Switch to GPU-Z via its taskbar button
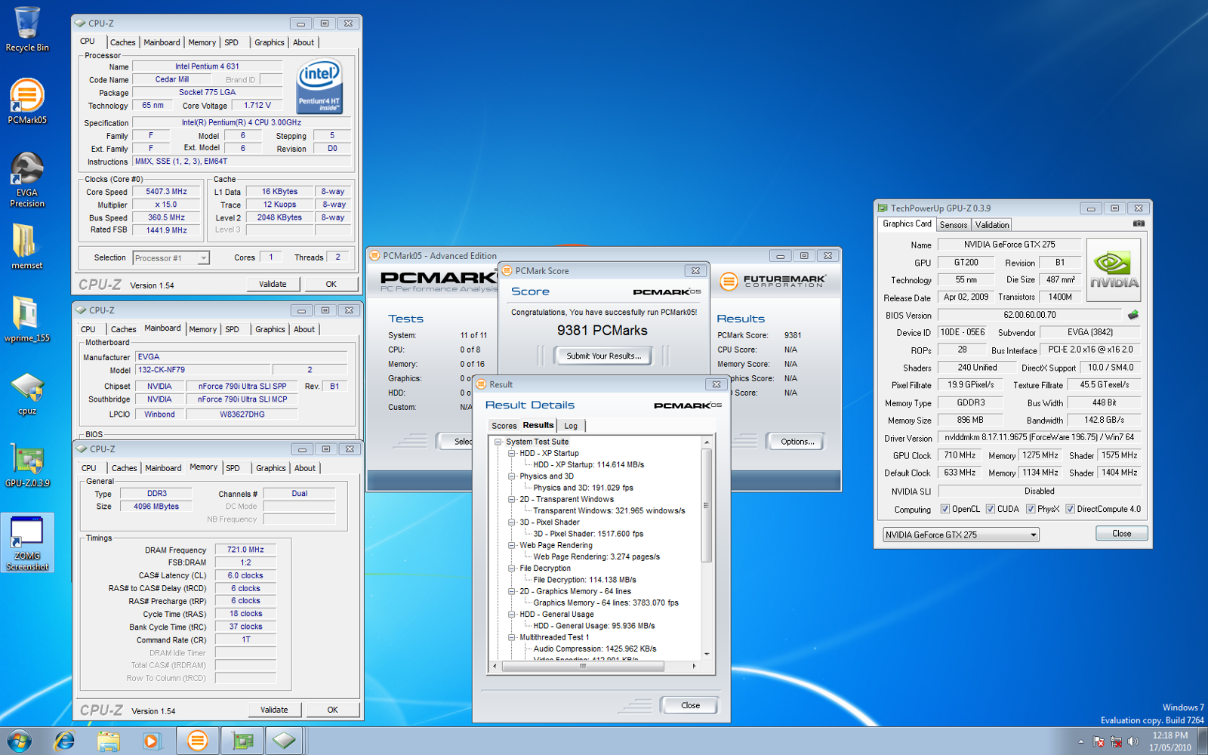The width and height of the screenshot is (1208, 755). click(x=242, y=741)
